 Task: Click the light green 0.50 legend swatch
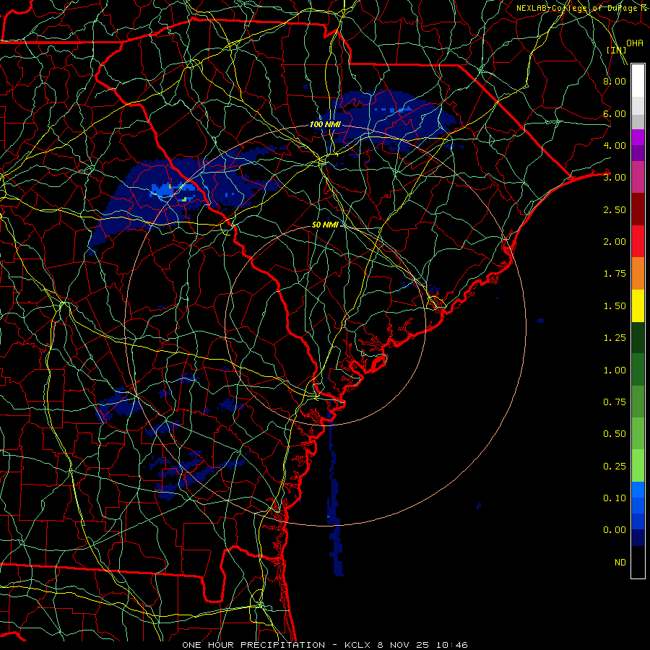[x=638, y=433]
